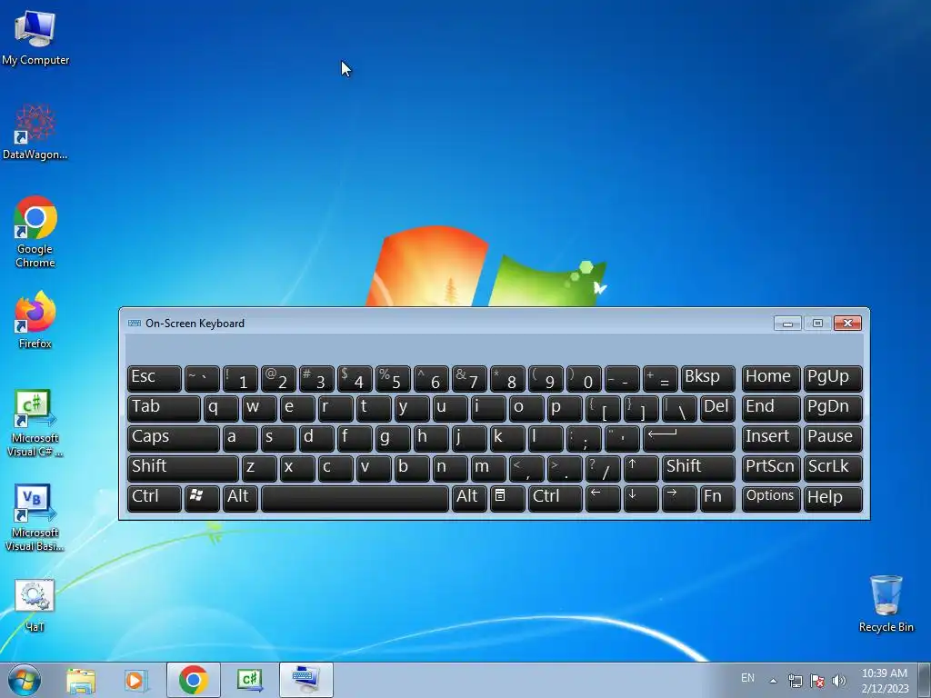Click the network tray icon
Viewport: 931px width, 698px height.
click(x=795, y=681)
